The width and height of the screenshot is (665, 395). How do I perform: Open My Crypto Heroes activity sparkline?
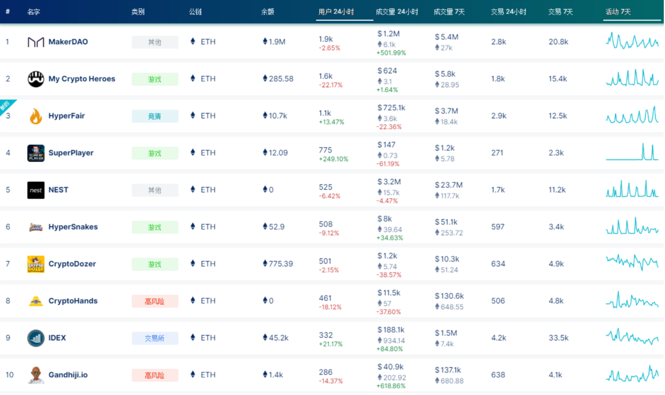(632, 78)
